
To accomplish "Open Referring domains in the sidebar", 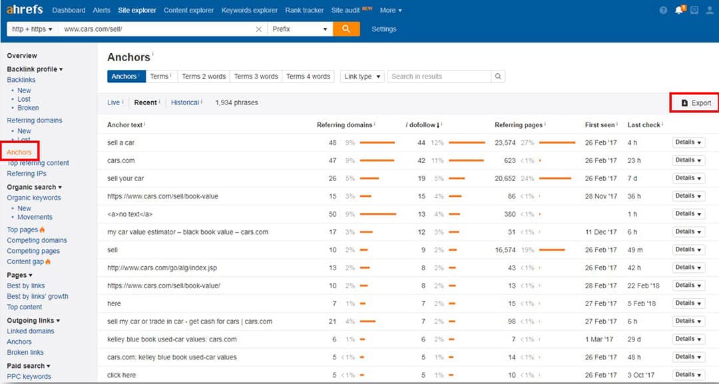I will pos(35,120).
